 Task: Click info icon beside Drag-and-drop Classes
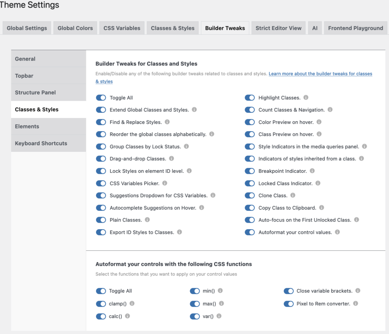coord(171,158)
